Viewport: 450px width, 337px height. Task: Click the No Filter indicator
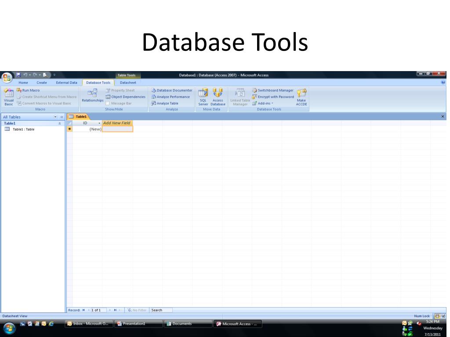137,310
